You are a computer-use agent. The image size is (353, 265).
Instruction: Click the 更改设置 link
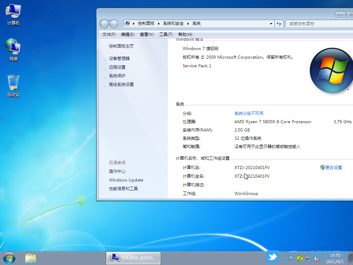point(333,167)
